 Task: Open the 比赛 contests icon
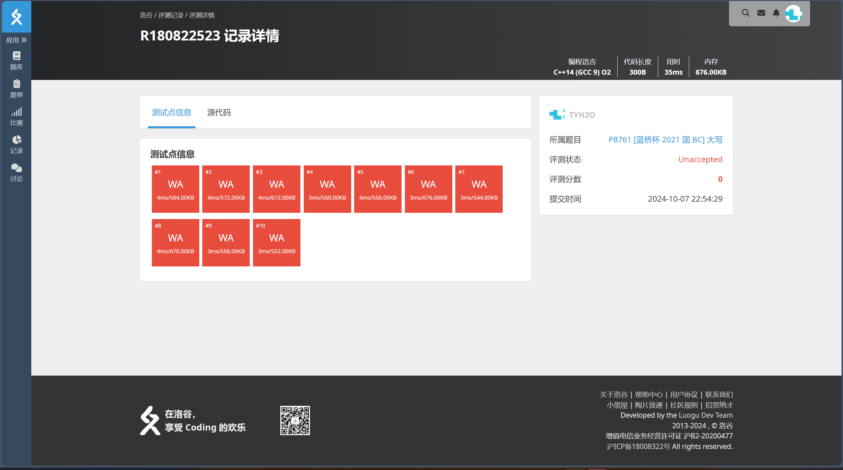[16, 116]
